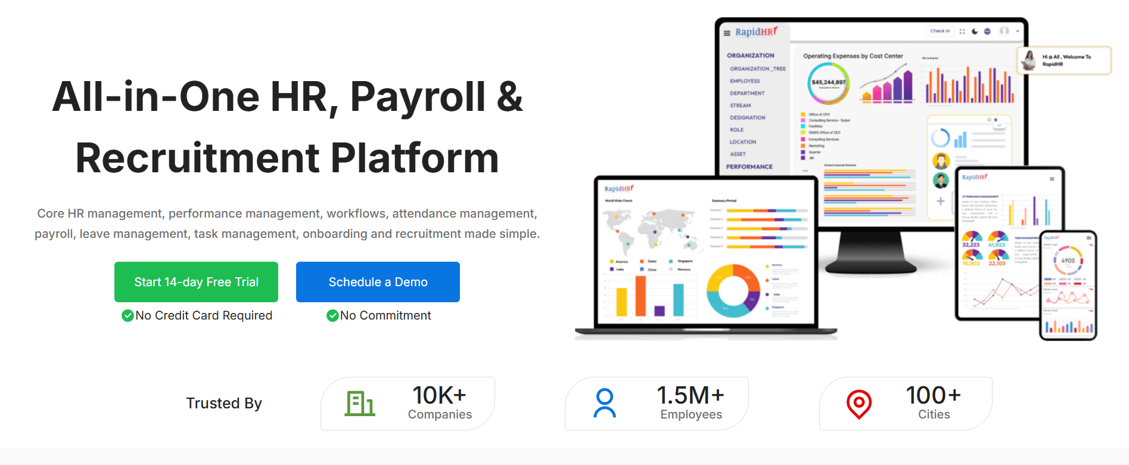Expand the PERFORMANCE section in the sidebar
The width and height of the screenshot is (1129, 465).
749,167
